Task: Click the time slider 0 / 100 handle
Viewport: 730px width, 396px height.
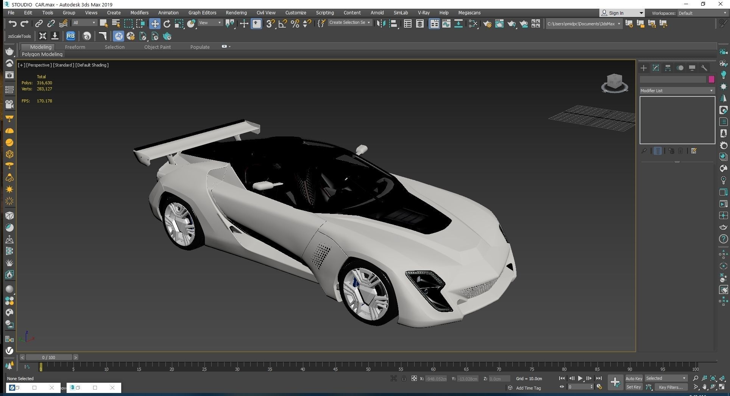Action: pyautogui.click(x=48, y=357)
